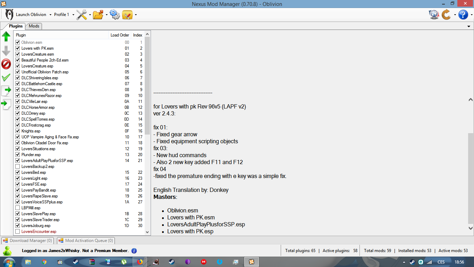Click the CES language indicator

(x=441, y=262)
